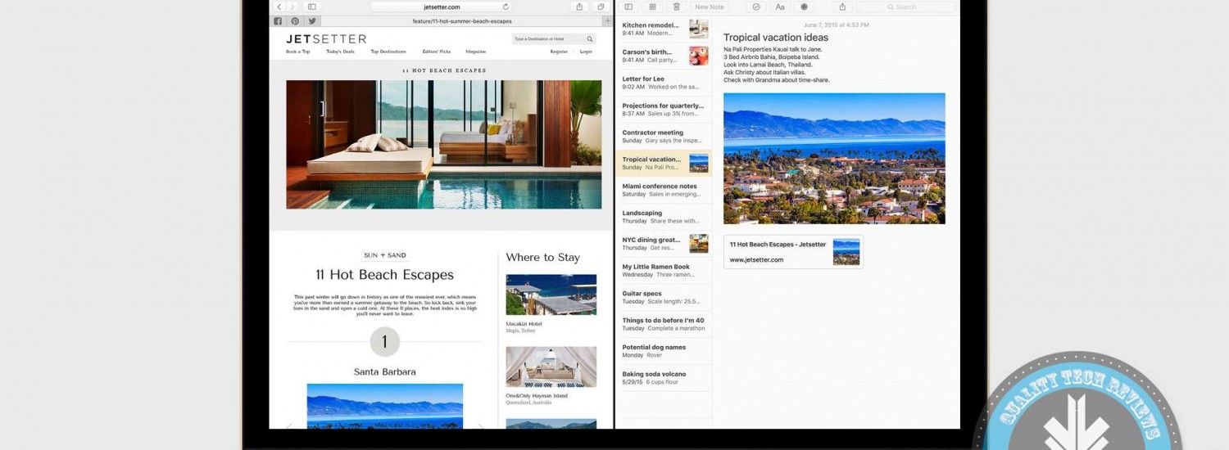Show all Safari tabs overview
The height and width of the screenshot is (450, 1229).
tap(601, 7)
